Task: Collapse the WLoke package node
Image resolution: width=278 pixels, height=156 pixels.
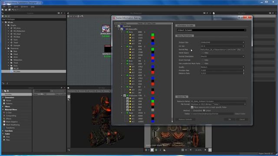Action: click(x=3, y=23)
